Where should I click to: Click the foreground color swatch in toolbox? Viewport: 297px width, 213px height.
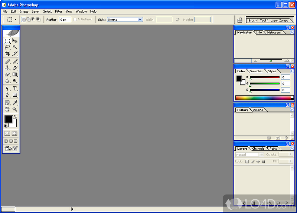click(8, 119)
